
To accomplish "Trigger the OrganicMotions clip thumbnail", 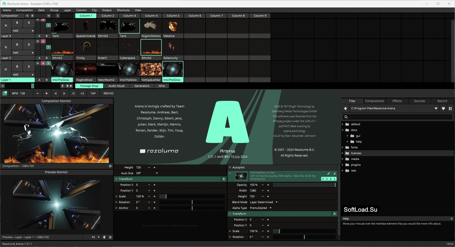I will click(x=151, y=26).
